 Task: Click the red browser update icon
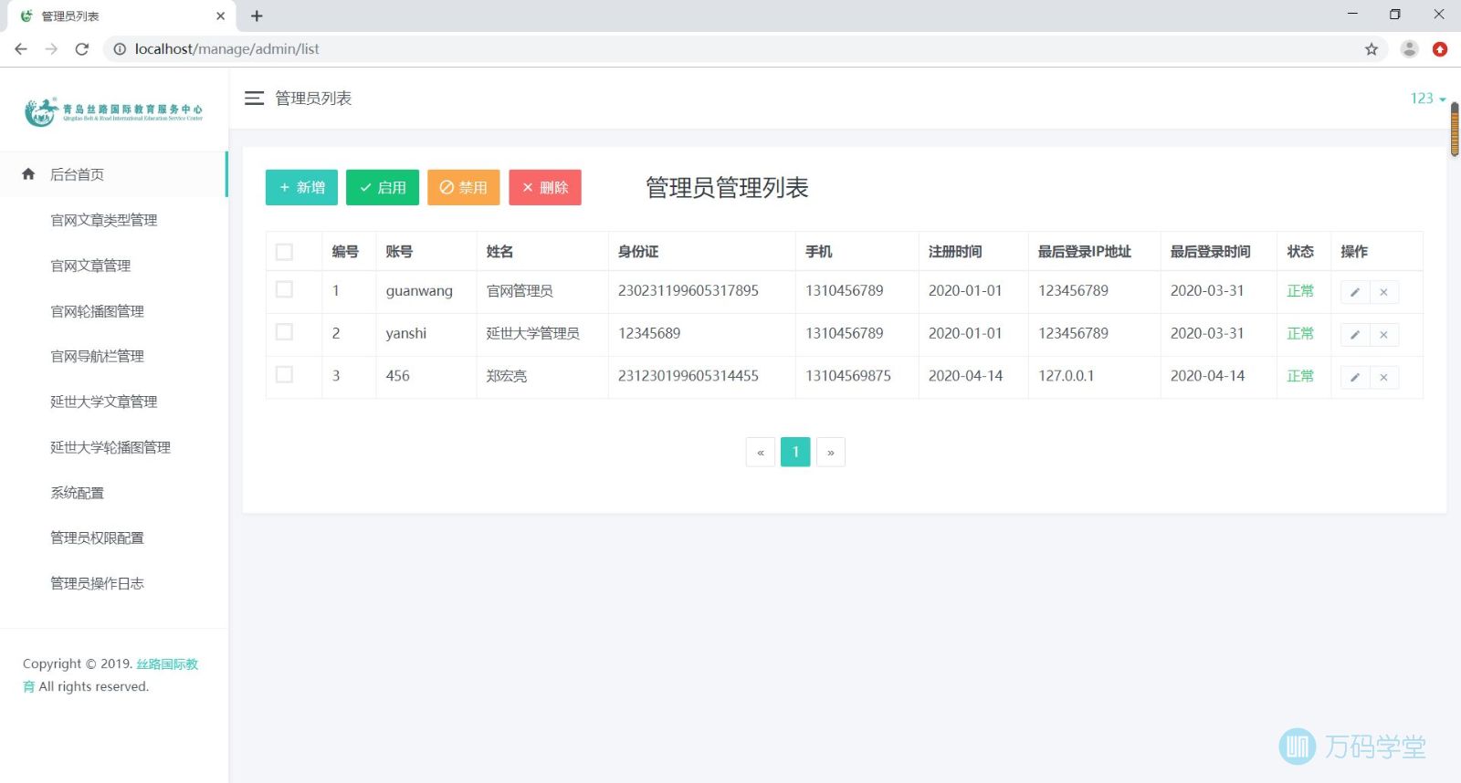[x=1440, y=49]
